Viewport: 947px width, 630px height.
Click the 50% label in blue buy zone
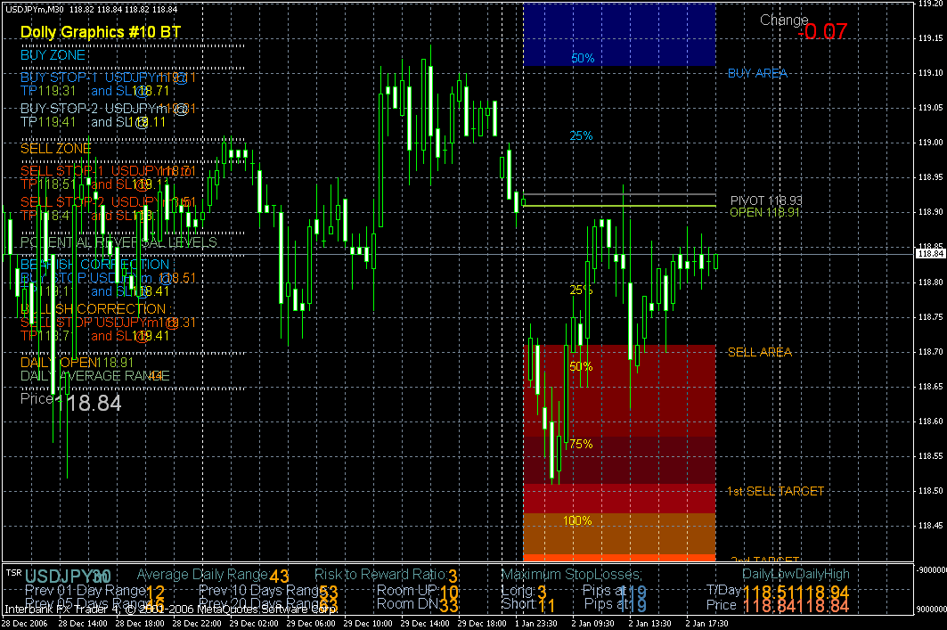[583, 59]
